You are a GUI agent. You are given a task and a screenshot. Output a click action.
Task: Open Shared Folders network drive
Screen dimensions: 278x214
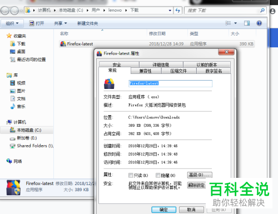[x=32, y=146]
